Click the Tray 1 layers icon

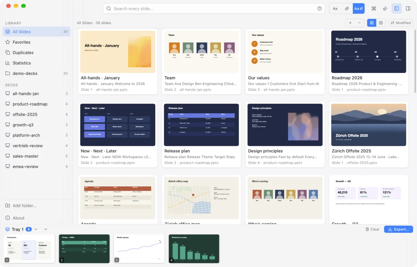[7, 229]
